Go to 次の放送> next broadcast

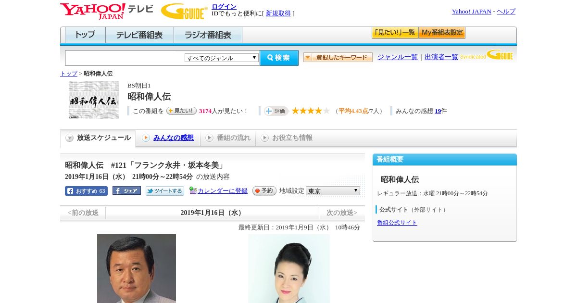[342, 213]
